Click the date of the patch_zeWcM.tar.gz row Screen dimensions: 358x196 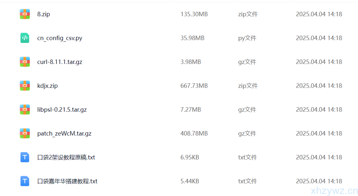pos(319,133)
